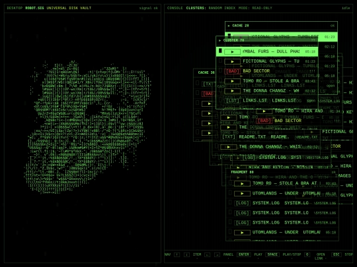Toggle selection marker on Cymbal Furs row
Screen dimensions: 357x267
pos(220,51)
